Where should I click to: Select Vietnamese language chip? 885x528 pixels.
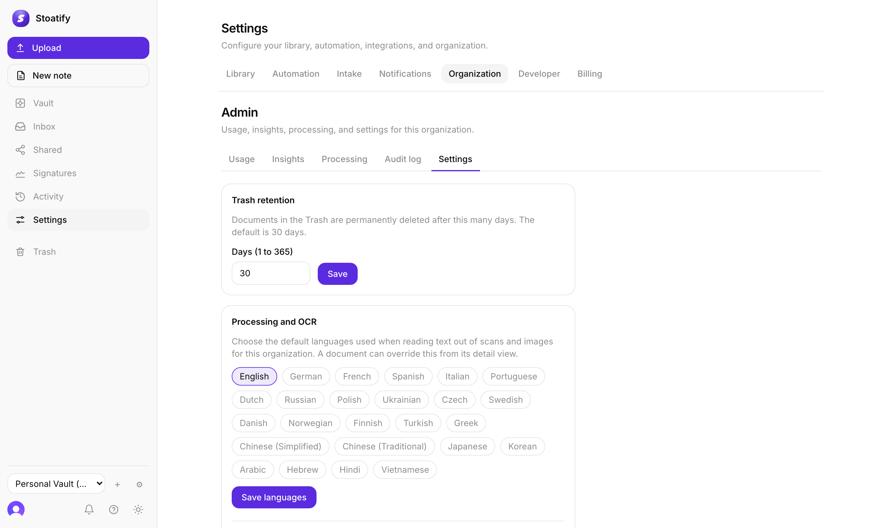coord(405,470)
